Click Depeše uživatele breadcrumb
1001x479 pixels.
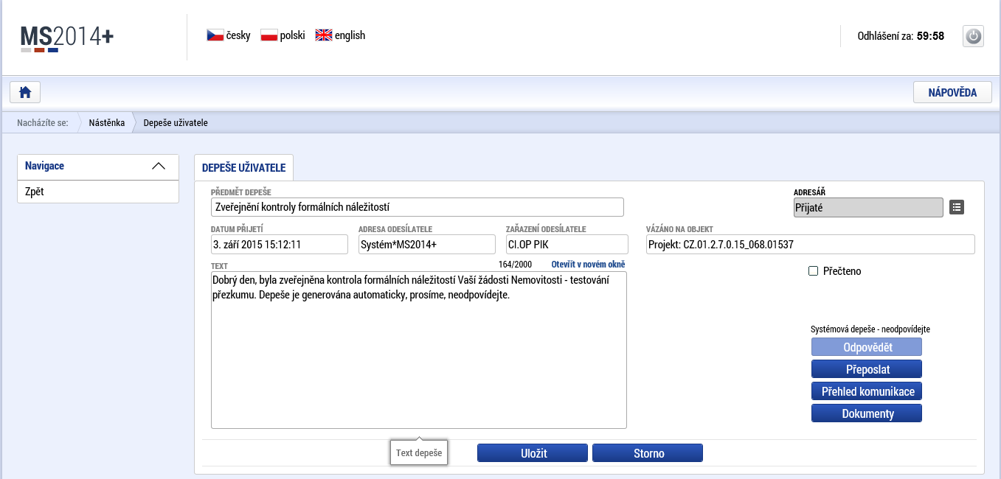[x=176, y=123]
